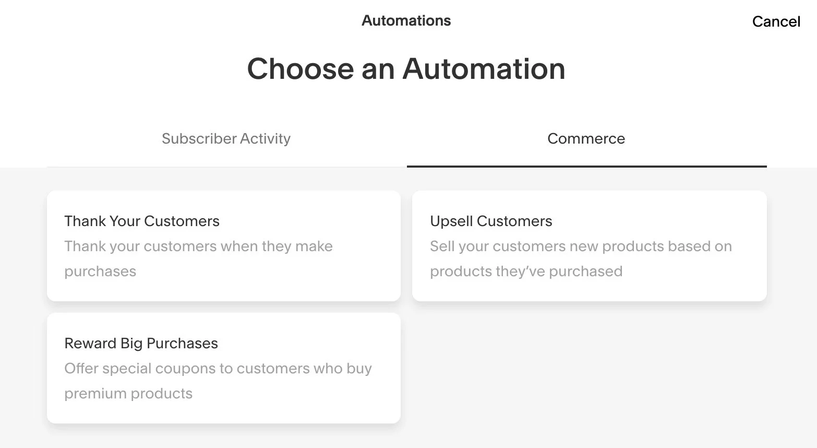Open the Reward Big Purchases automation card
This screenshot has width=817, height=448.
(224, 368)
